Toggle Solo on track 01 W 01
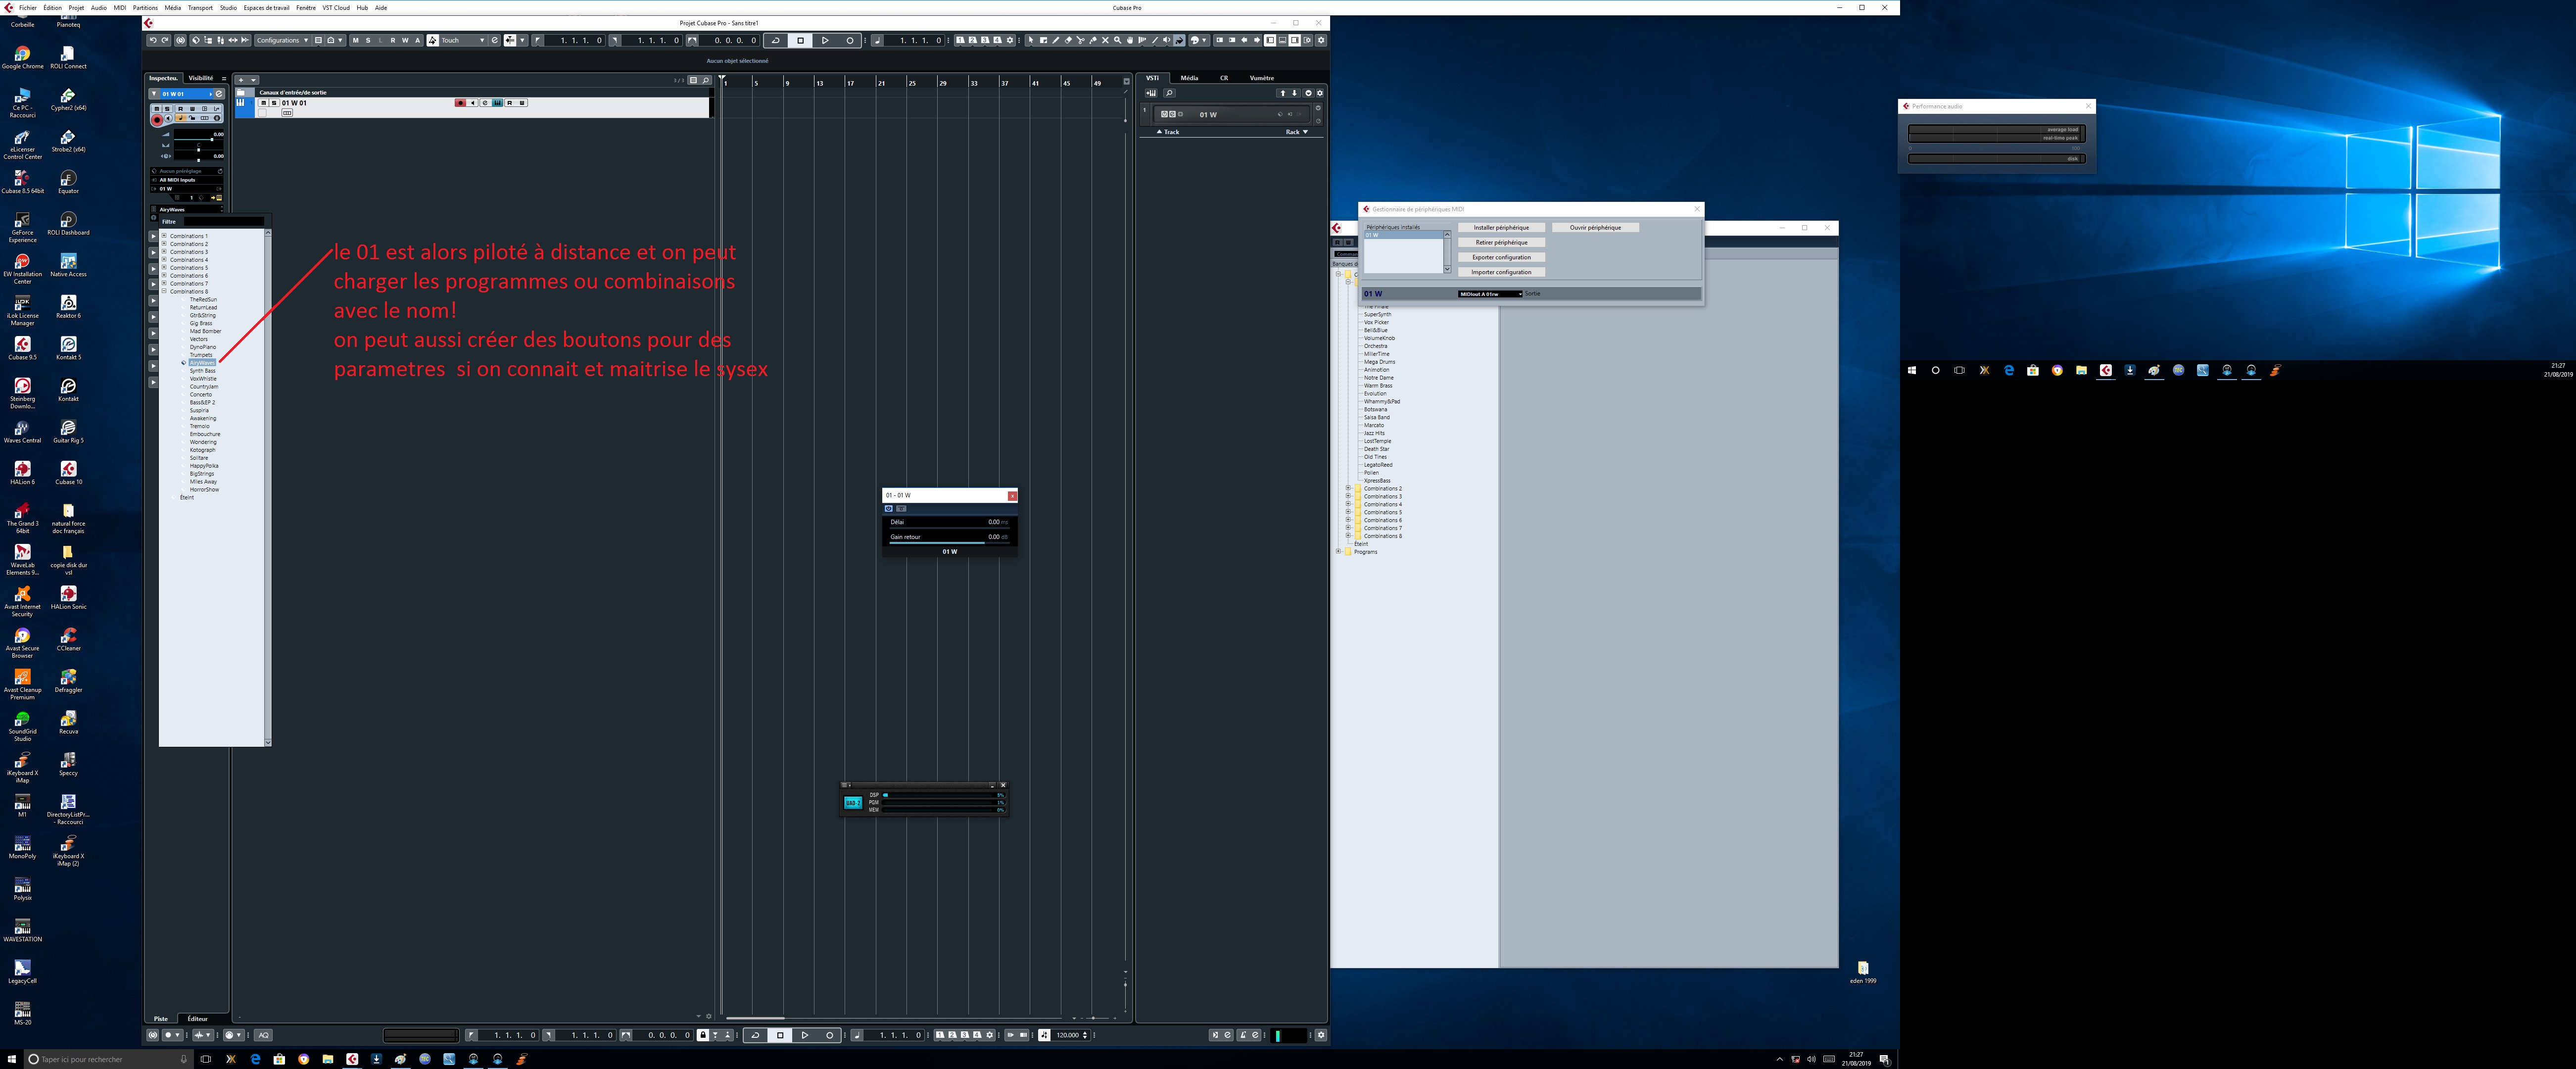2576x1069 pixels. tap(274, 103)
